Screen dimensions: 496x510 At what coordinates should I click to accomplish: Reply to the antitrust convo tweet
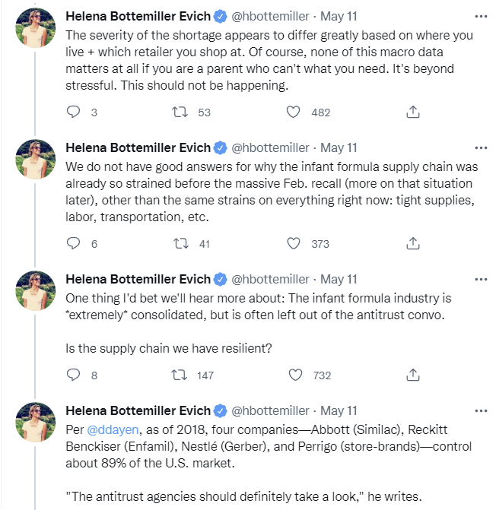tap(74, 375)
